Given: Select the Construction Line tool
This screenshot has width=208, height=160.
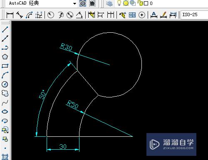Looking at the screenshot, I should 5,39.
